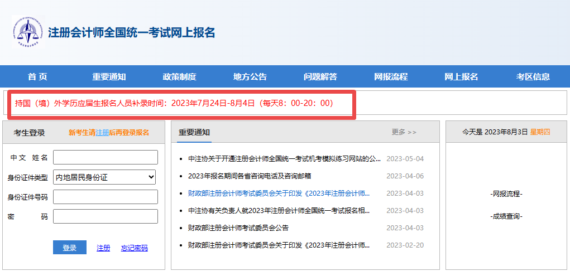
Task: Click 更多 >> in 重要通知 panel
Action: click(x=404, y=132)
